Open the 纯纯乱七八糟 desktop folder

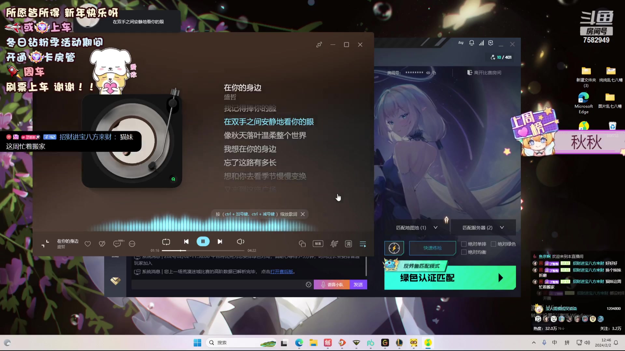(611, 74)
